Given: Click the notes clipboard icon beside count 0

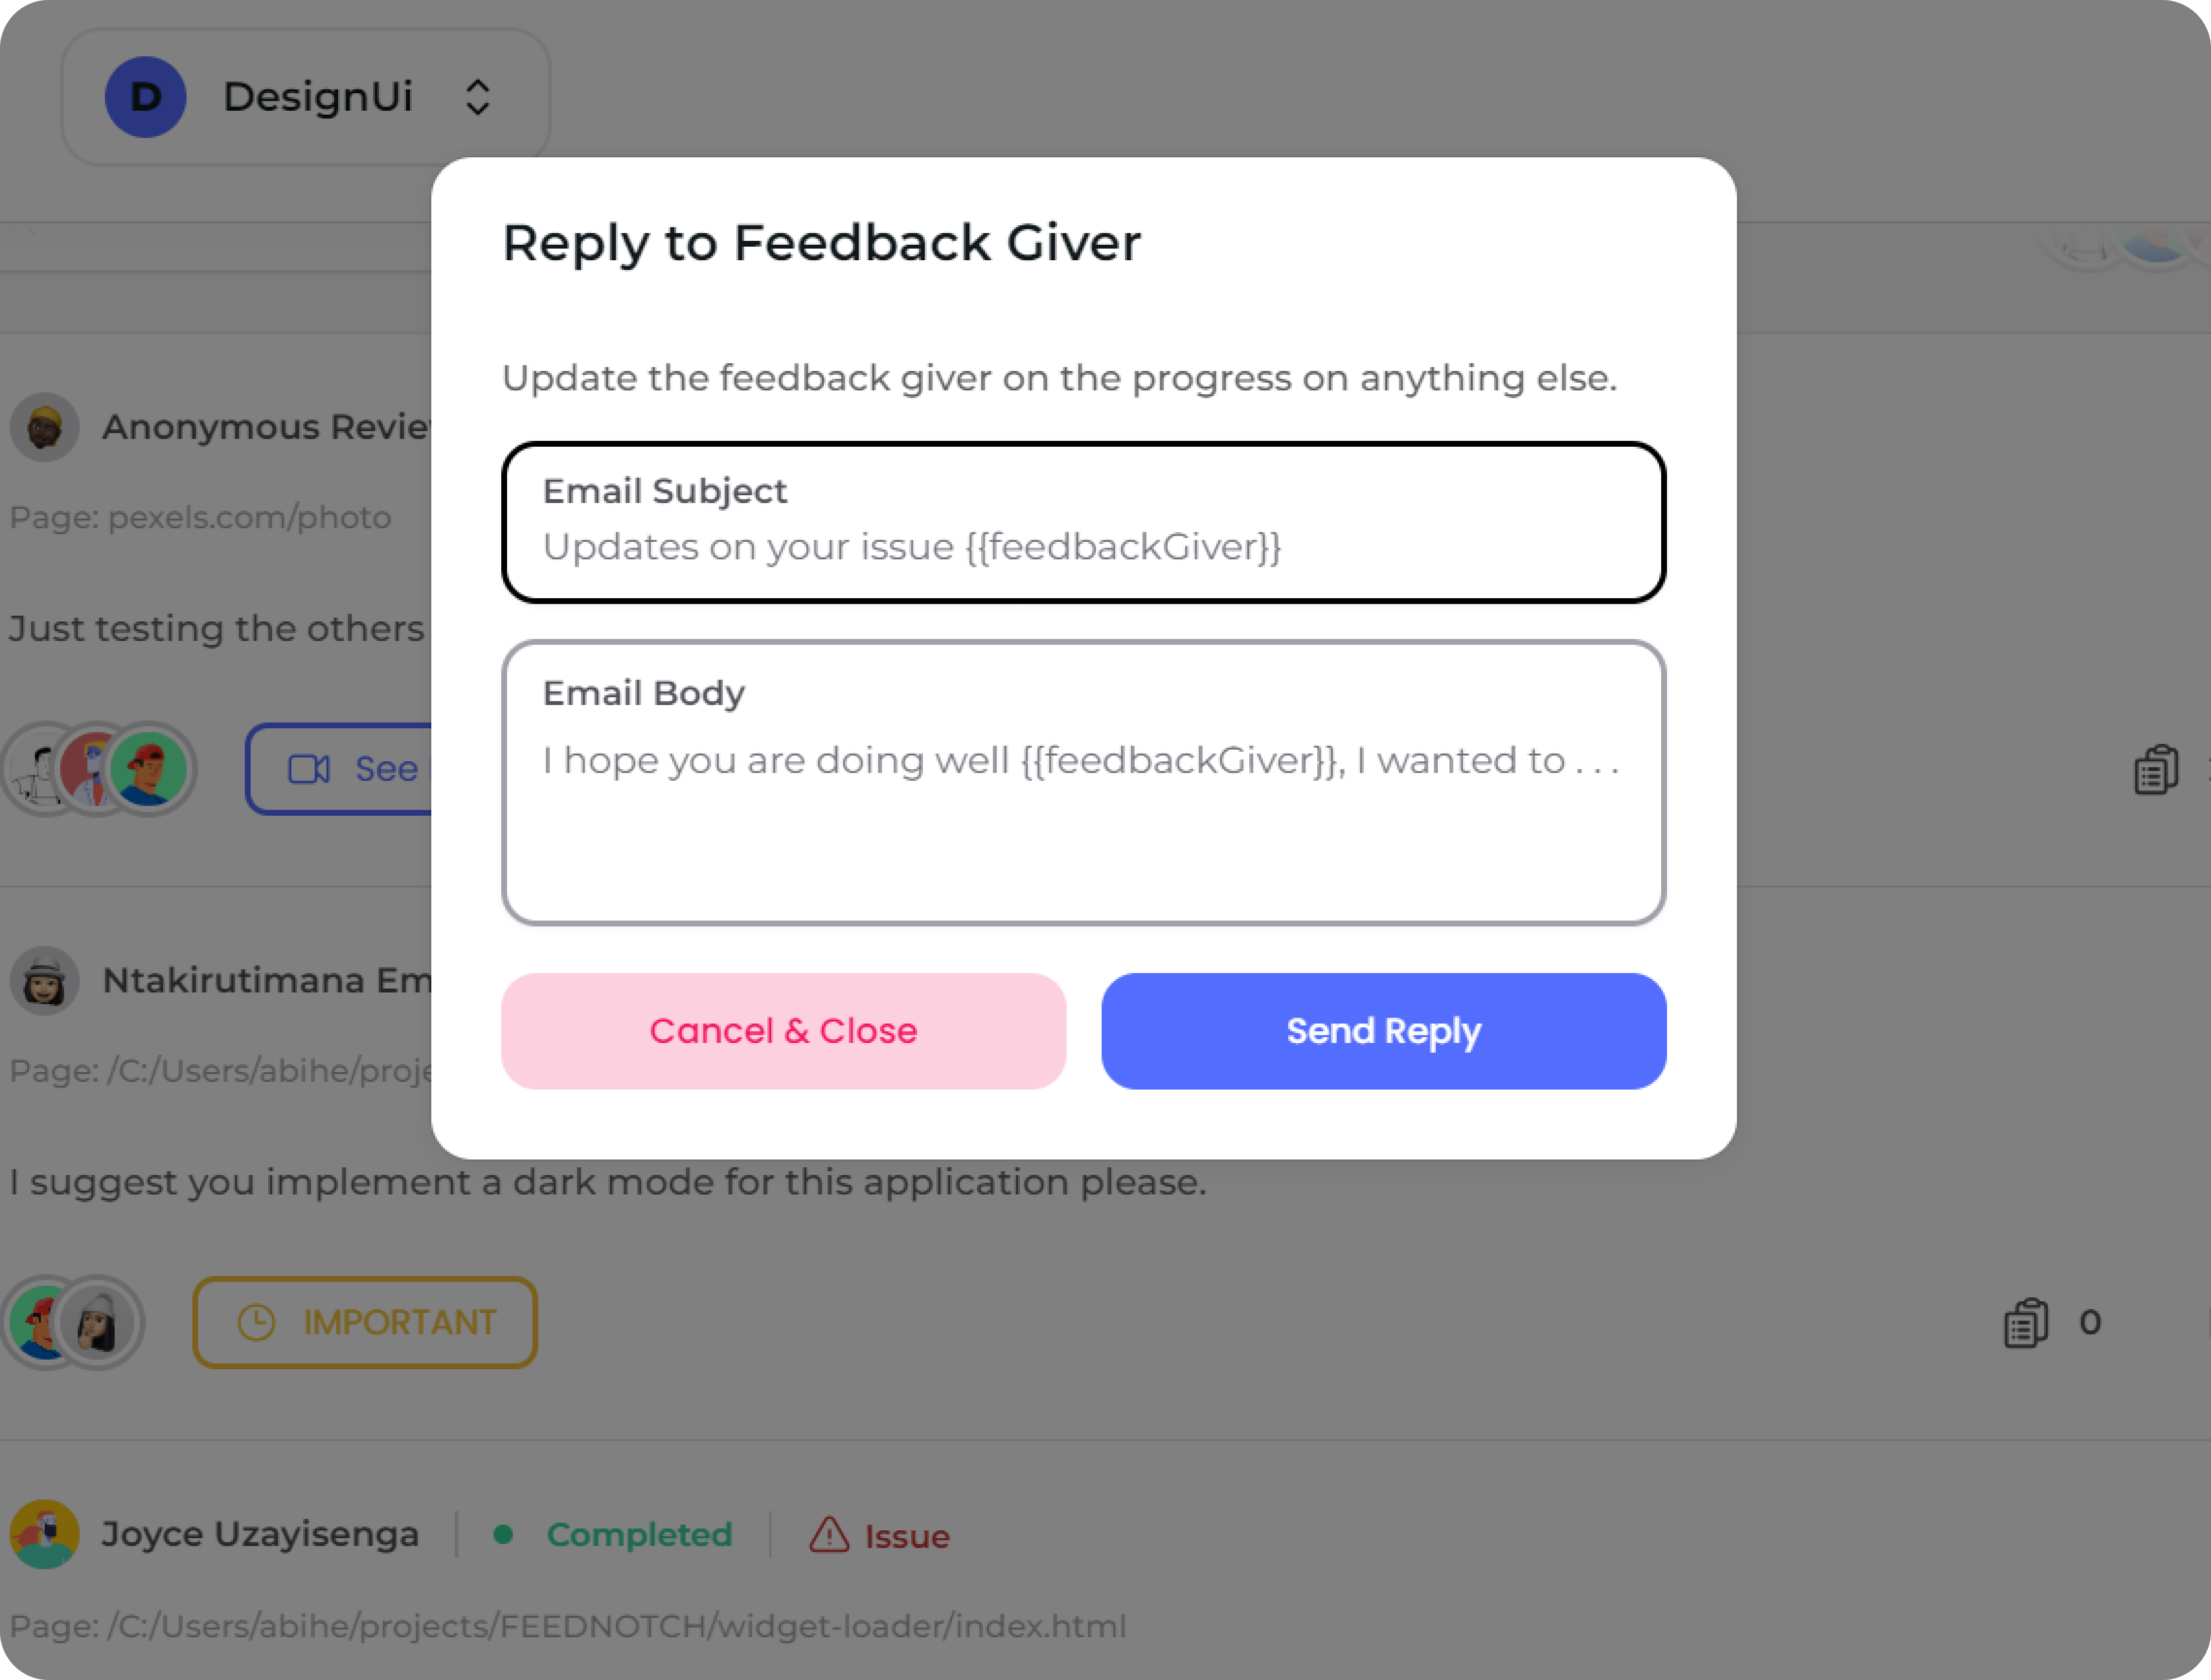Looking at the screenshot, I should click(x=2026, y=1323).
